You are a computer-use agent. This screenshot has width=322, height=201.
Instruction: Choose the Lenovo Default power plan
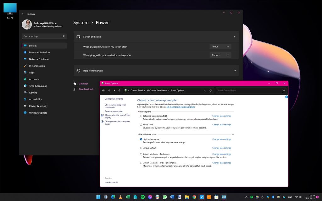tap(141, 148)
